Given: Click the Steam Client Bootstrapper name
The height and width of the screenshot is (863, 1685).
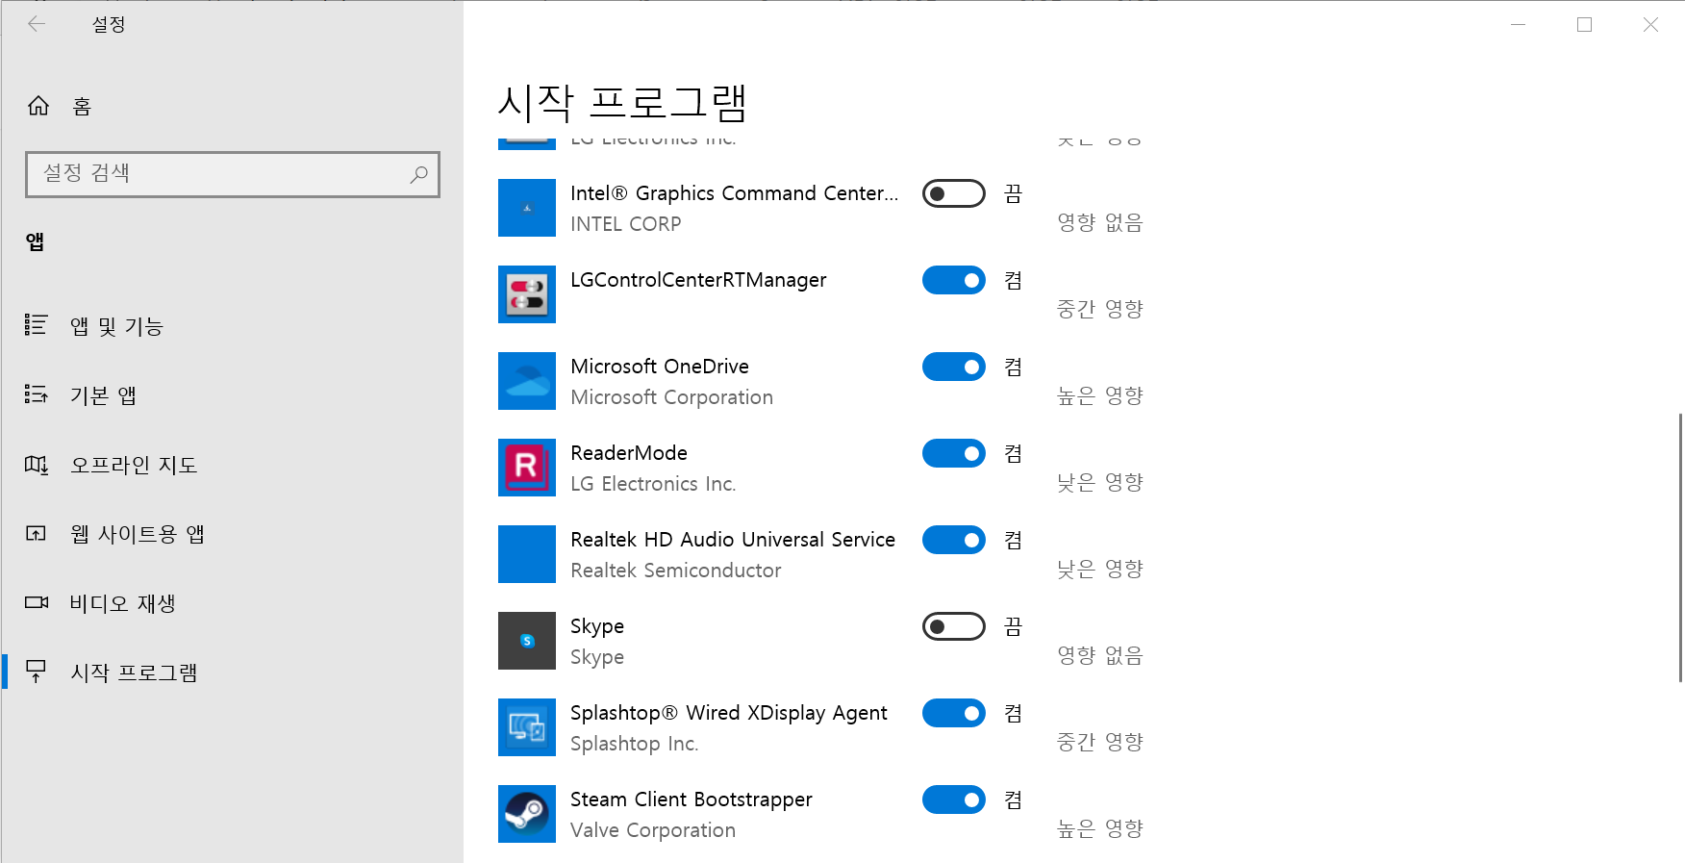Looking at the screenshot, I should coord(692,800).
